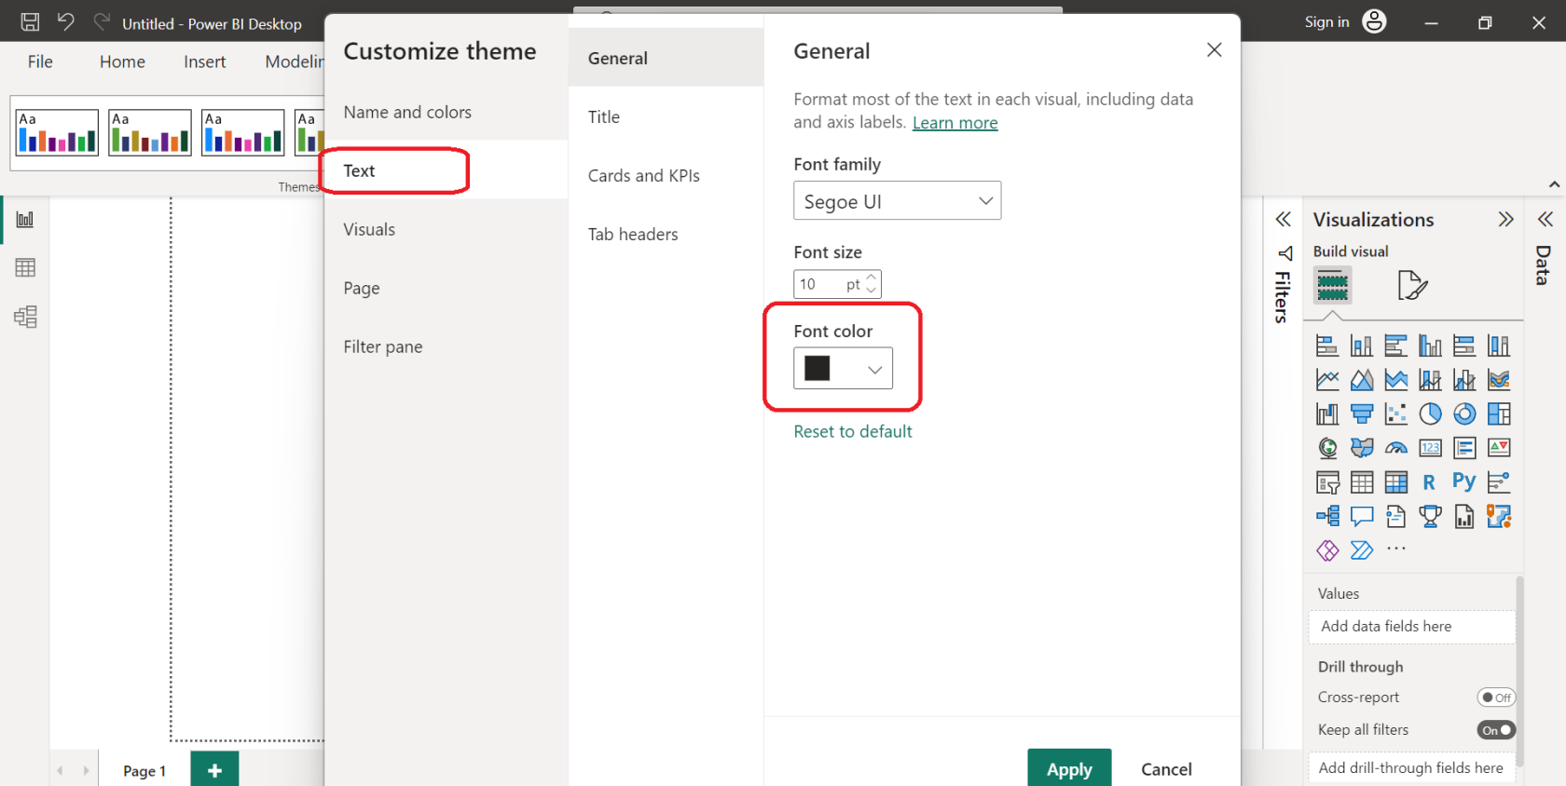The image size is (1566, 786).
Task: Select the globe Map visual
Action: pyautogui.click(x=1327, y=448)
